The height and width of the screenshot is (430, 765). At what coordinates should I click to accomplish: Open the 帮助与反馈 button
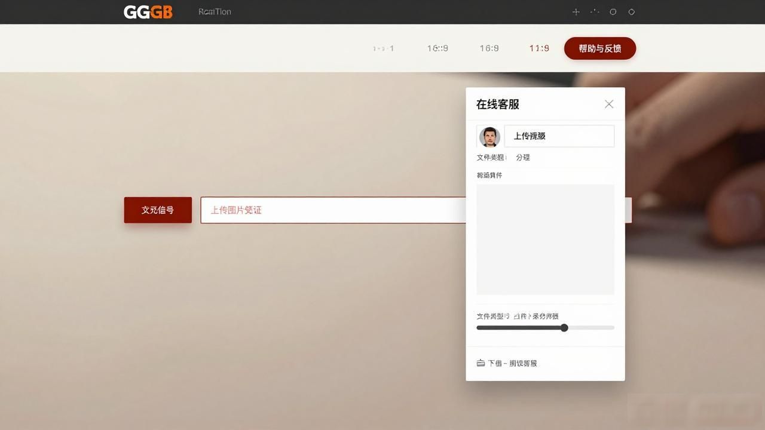[x=600, y=48]
